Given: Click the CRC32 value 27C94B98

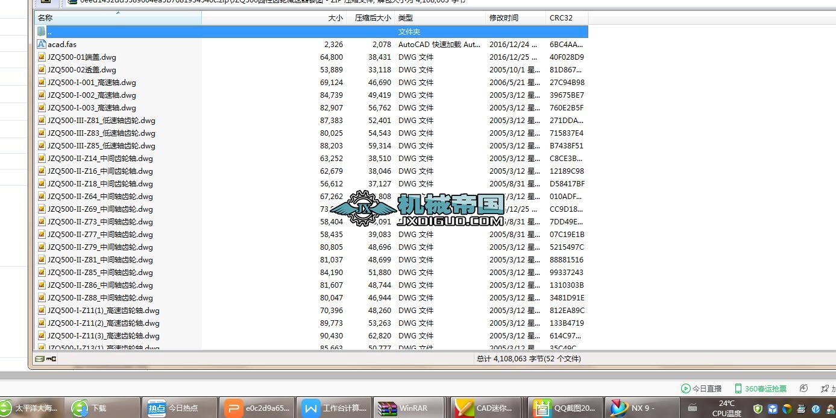Looking at the screenshot, I should (567, 82).
